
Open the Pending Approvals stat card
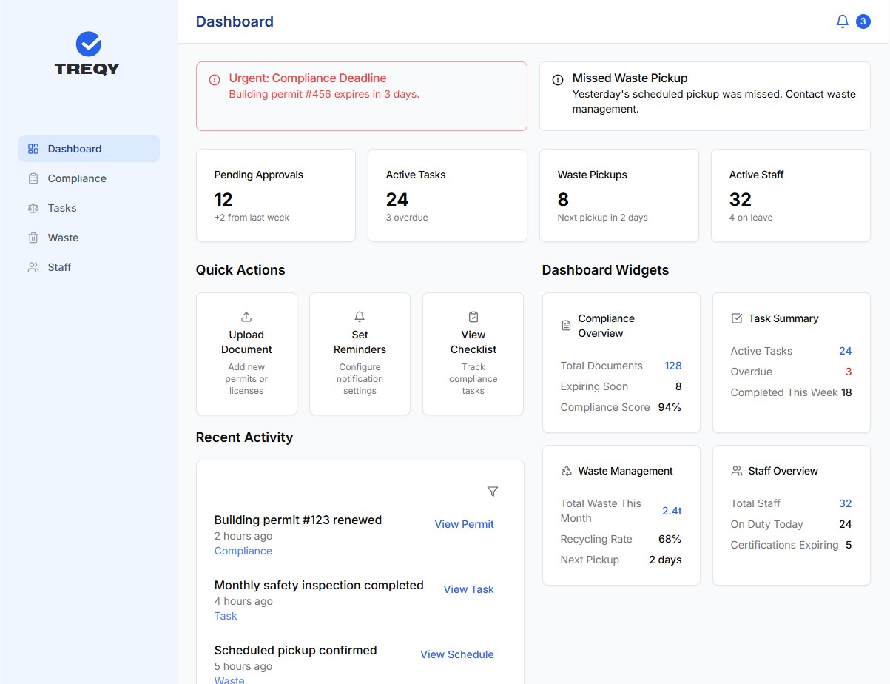point(276,195)
